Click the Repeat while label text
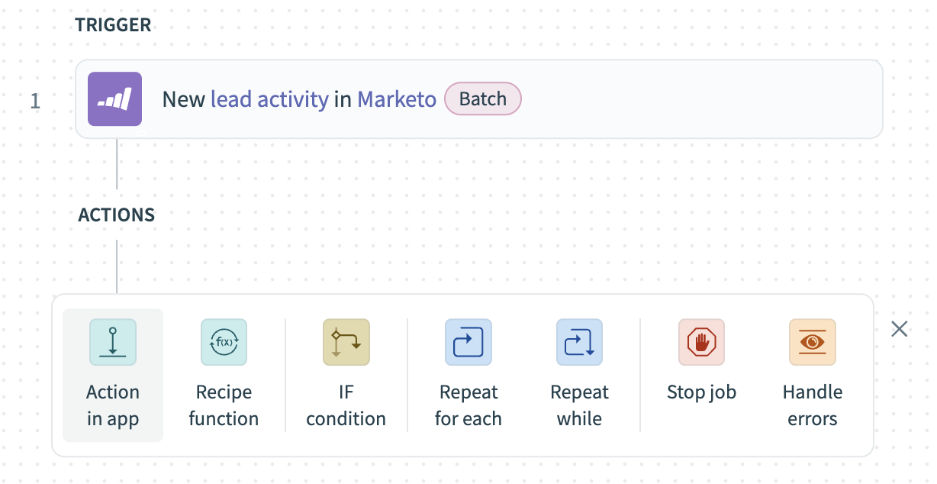Screen dimensions: 937x484 579,405
